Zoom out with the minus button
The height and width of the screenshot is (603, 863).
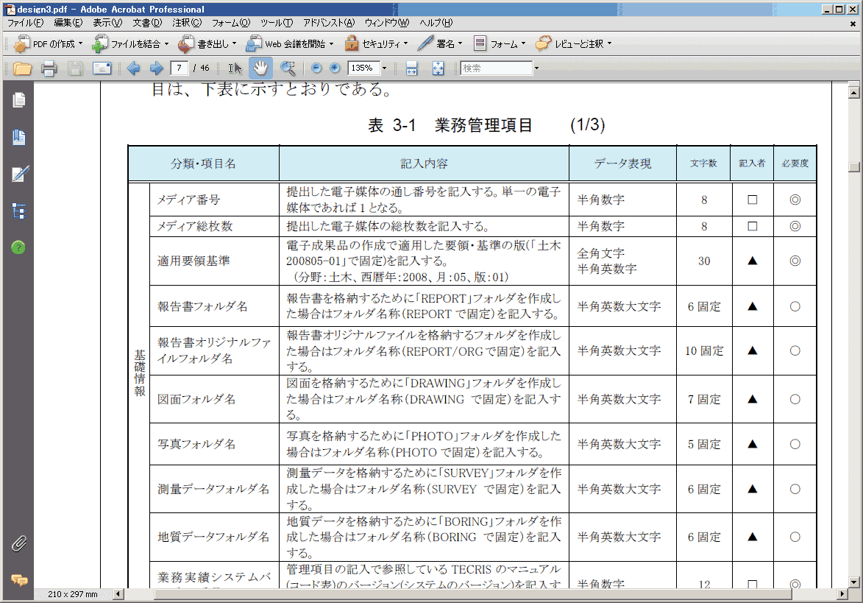pyautogui.click(x=316, y=68)
